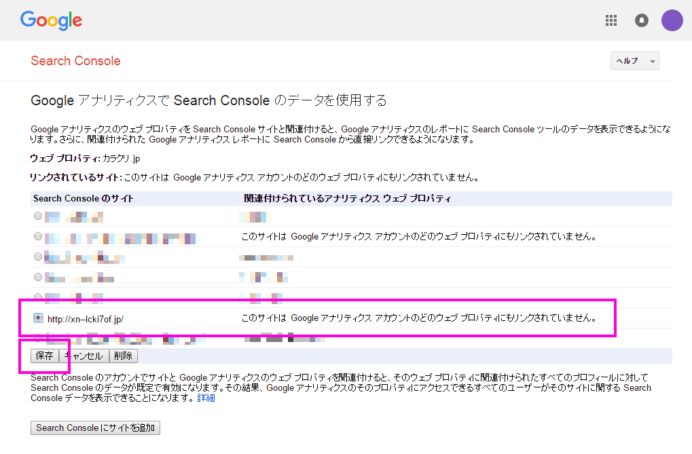The width and height of the screenshot is (692, 454).
Task: Click the キャンセル button
Action: pos(84,356)
